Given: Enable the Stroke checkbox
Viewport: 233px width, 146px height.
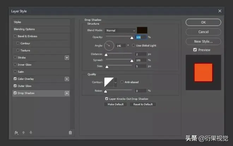Looking at the screenshot, I should pos(15,57).
